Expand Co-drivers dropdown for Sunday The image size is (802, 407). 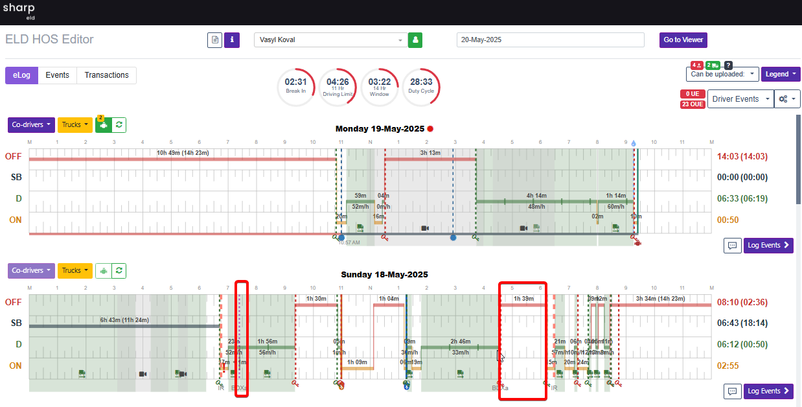coord(31,270)
